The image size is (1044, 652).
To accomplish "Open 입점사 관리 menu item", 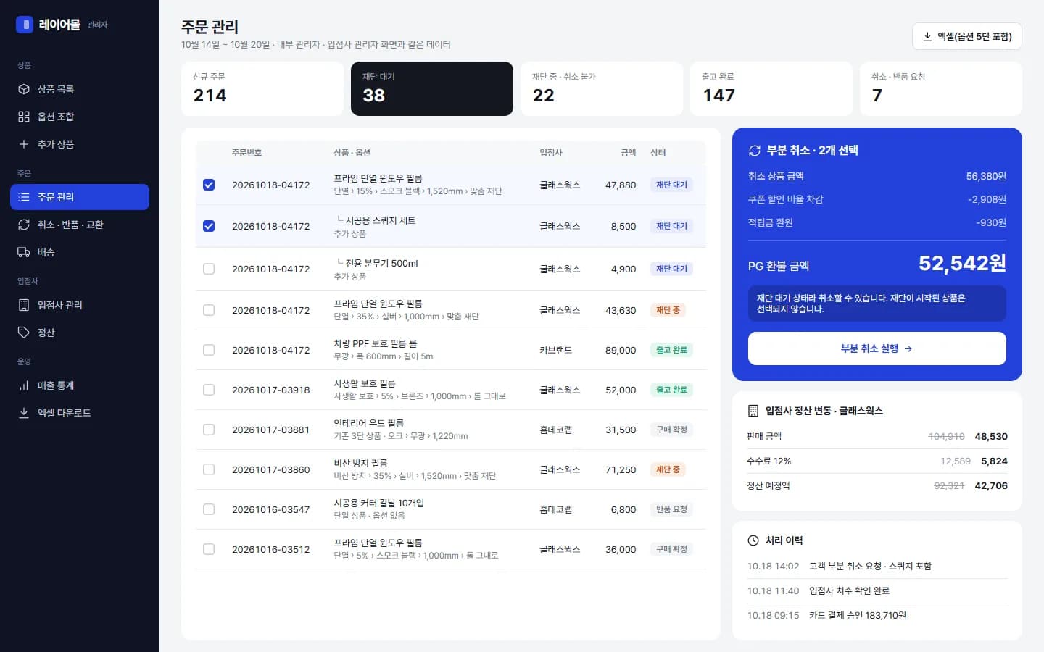I will point(80,305).
